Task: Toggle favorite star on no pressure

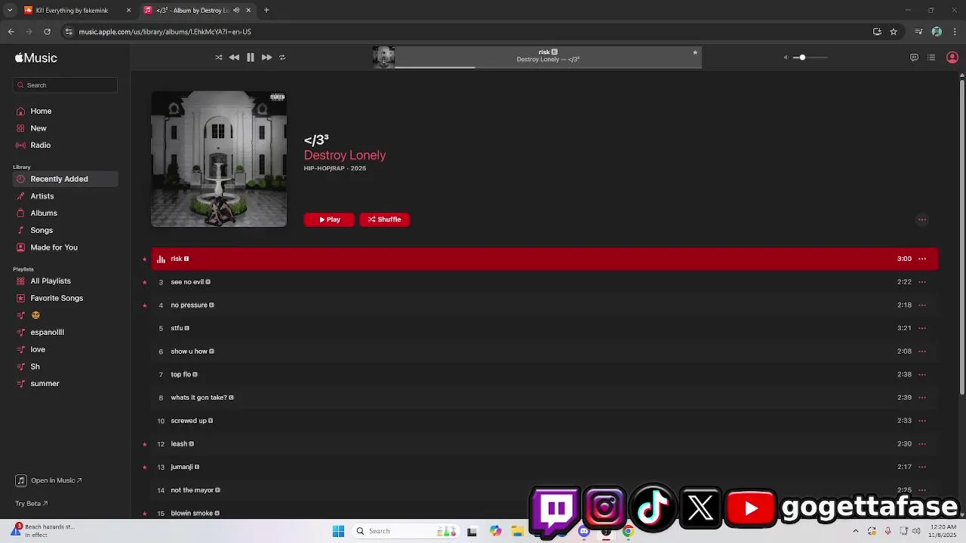Action: 144,305
